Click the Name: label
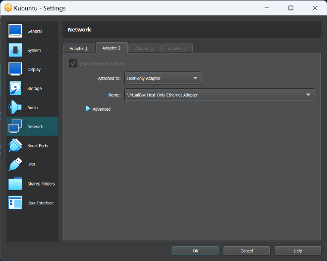The image size is (327, 261). tap(114, 95)
